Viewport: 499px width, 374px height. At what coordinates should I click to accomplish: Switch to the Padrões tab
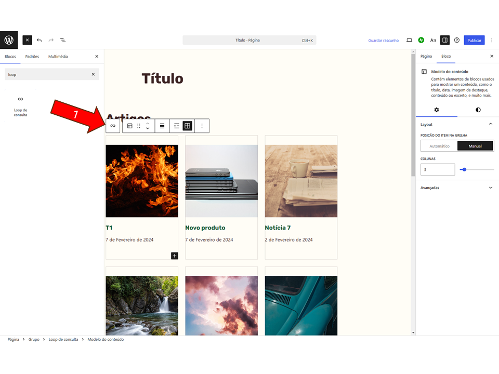[32, 56]
